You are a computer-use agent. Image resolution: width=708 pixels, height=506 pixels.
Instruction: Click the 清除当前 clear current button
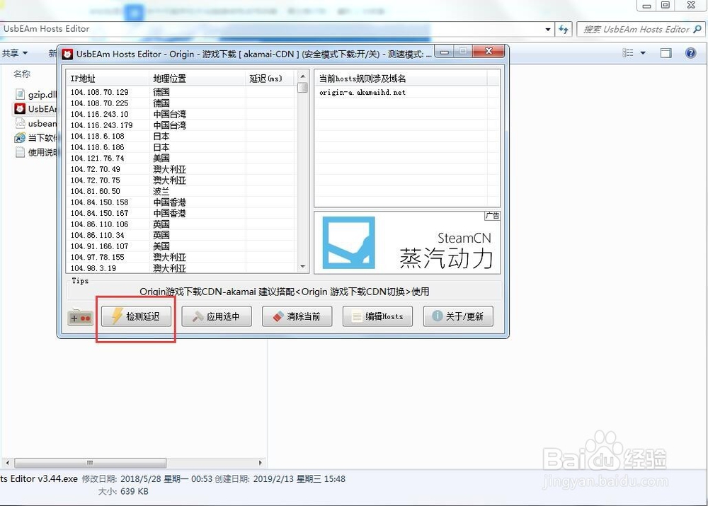297,316
